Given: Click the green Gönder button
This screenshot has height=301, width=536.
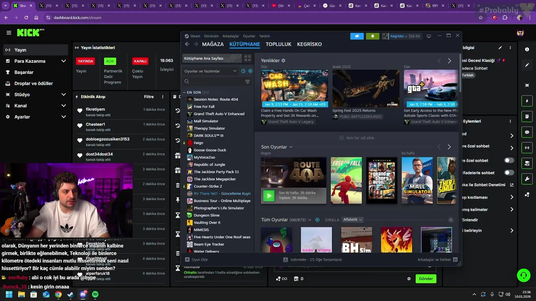Looking at the screenshot, I should click(426, 279).
